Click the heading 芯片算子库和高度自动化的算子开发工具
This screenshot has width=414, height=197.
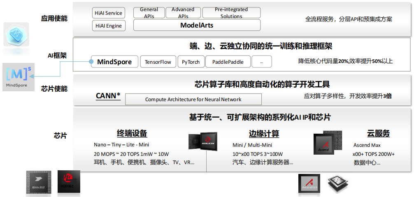[x=262, y=84]
